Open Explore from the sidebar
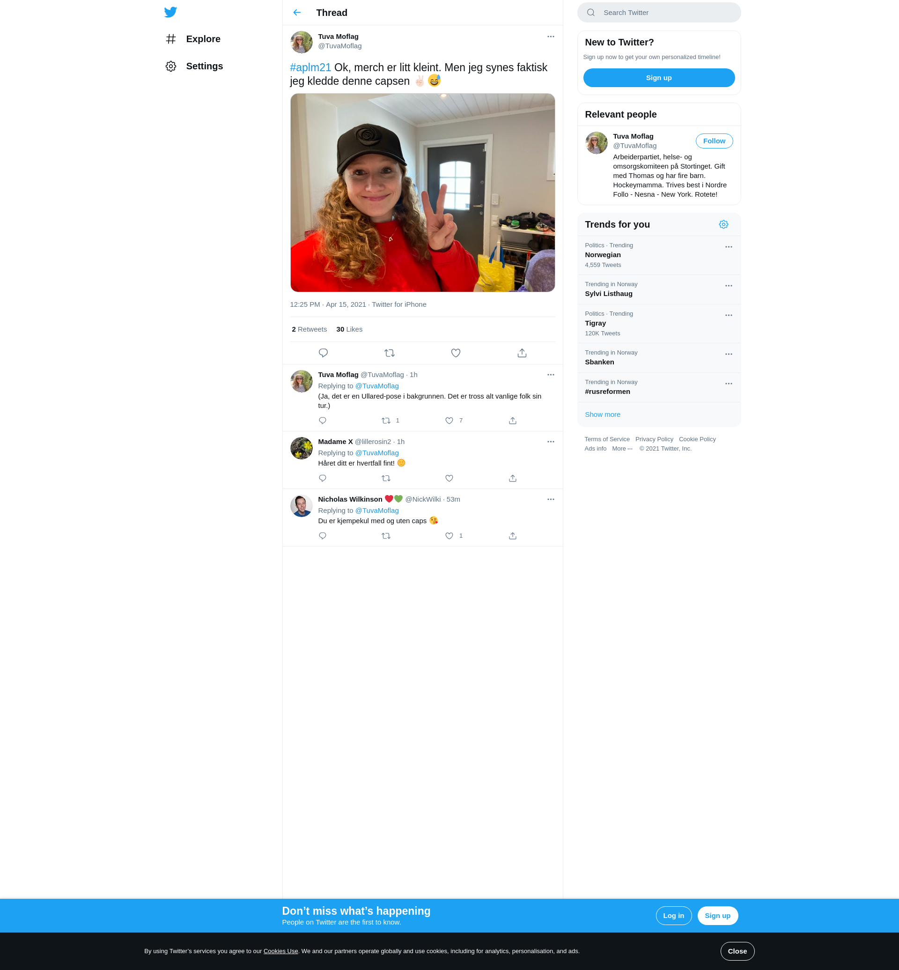The width and height of the screenshot is (899, 970). coord(193,39)
